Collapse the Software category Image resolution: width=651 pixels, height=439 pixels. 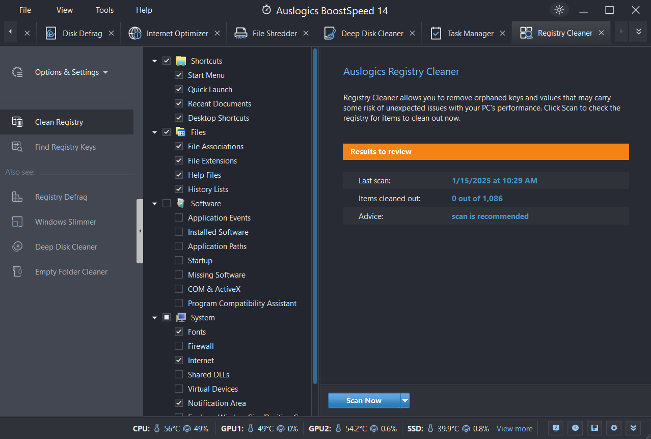coord(154,203)
